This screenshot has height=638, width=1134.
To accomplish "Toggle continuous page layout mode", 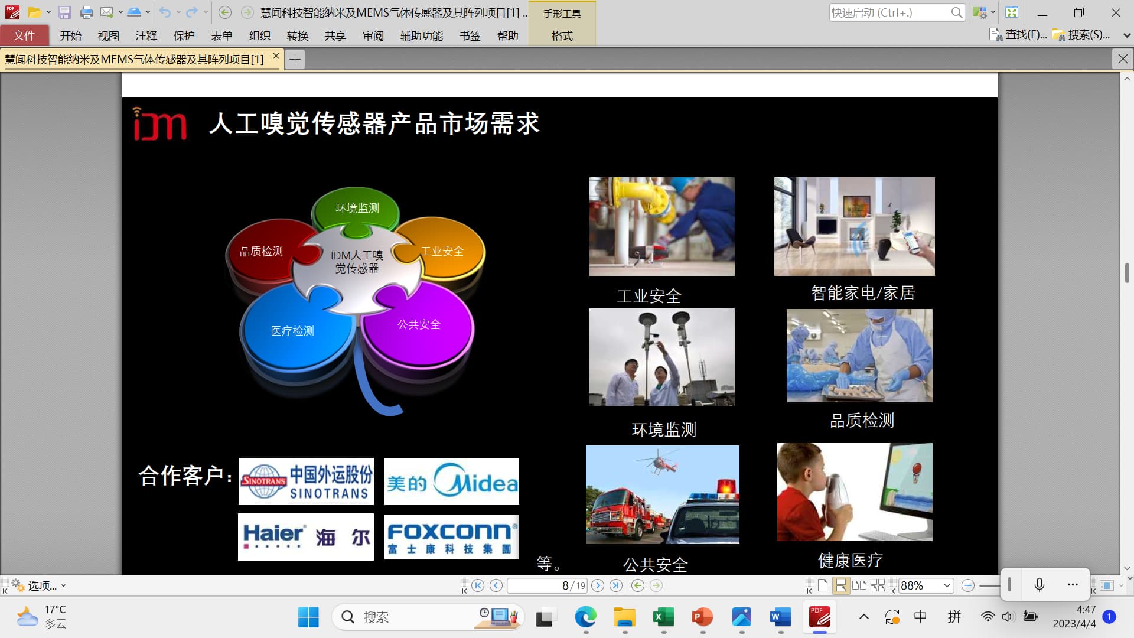I will point(840,585).
